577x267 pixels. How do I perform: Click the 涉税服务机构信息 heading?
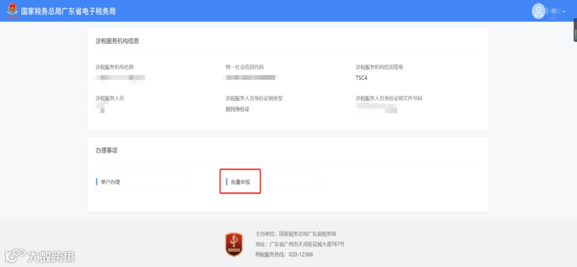click(118, 41)
